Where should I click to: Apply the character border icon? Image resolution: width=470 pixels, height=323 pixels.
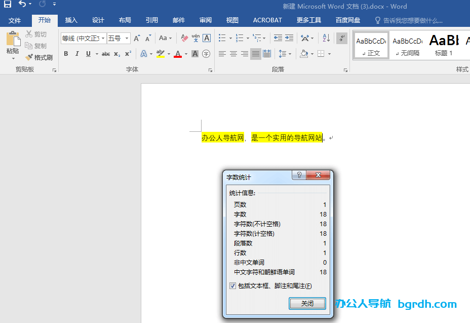tap(207, 38)
